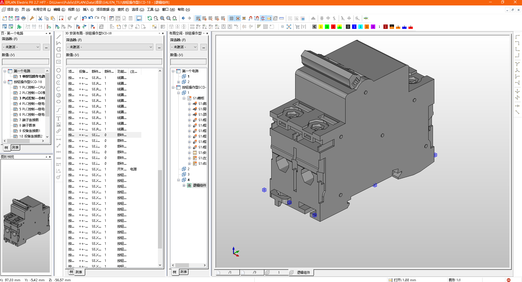Click the green refresh/redraw icon

pyautogui.click(x=149, y=18)
